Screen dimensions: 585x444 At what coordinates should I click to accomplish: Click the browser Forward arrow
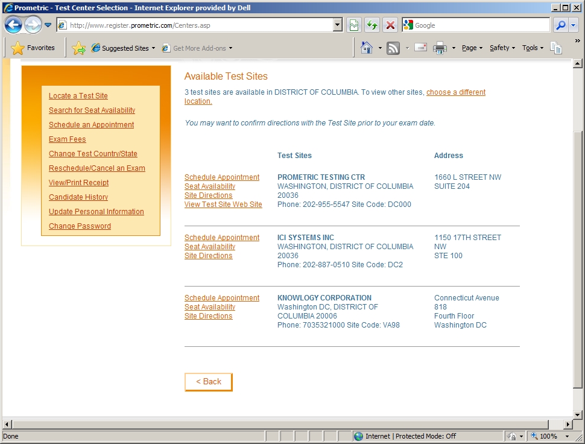point(33,25)
